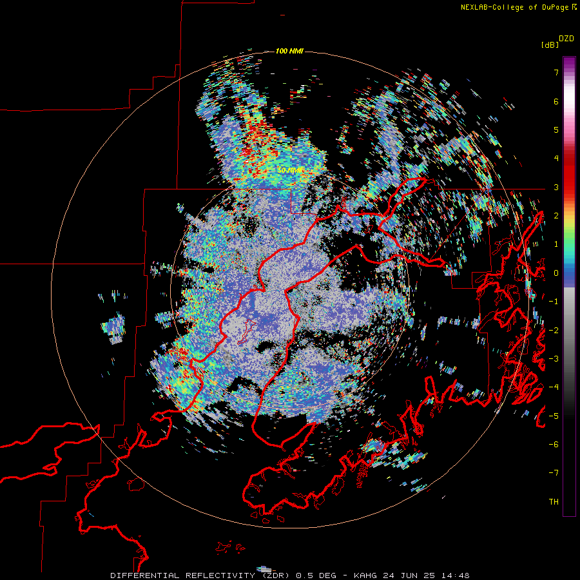The height and width of the screenshot is (580, 580).
Task: Click the -1 value on color scale
Action: point(554,302)
